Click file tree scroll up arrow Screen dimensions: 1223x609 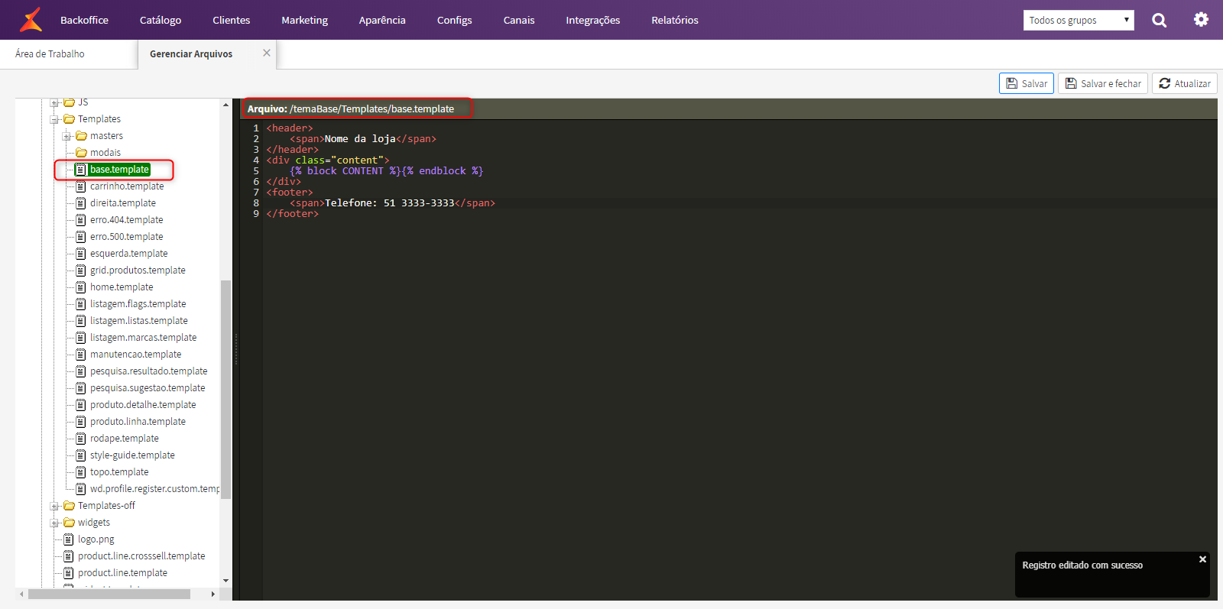[x=225, y=105]
